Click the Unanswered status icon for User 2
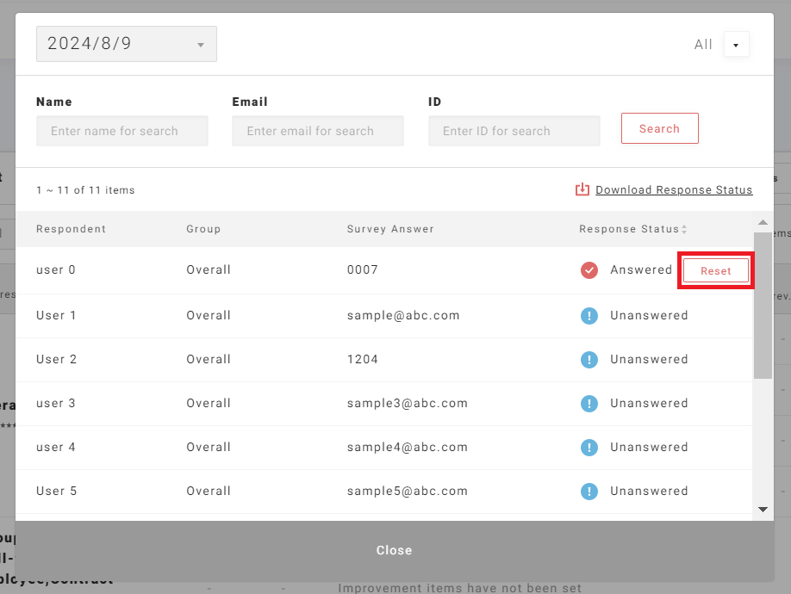 589,360
